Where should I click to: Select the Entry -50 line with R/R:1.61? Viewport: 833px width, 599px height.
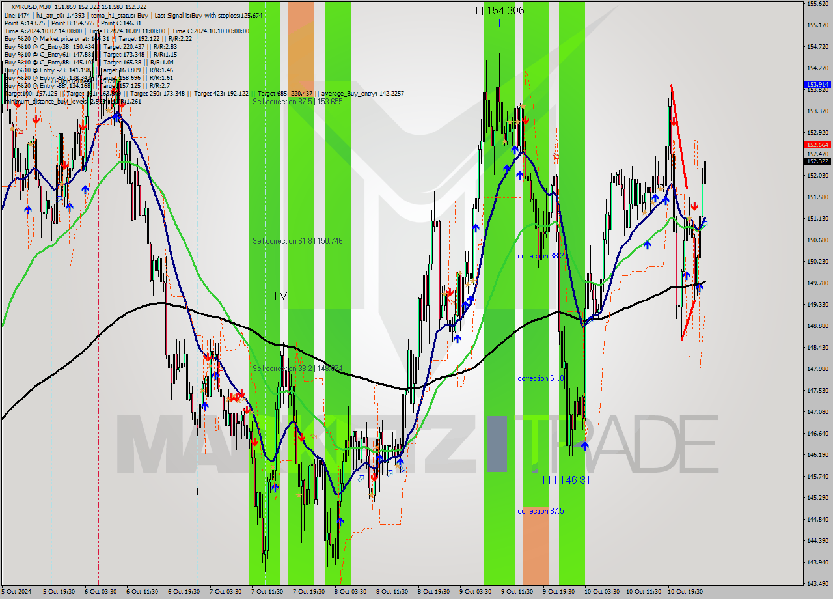coord(90,77)
